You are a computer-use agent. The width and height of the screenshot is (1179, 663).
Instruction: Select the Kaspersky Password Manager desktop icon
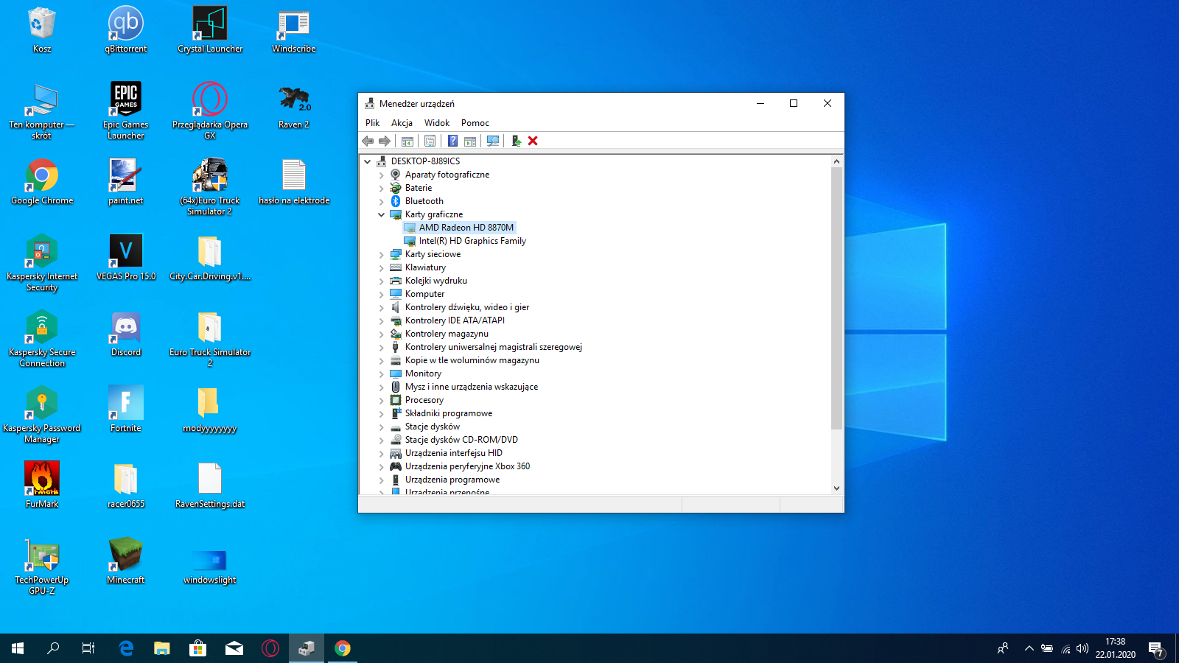tap(42, 414)
